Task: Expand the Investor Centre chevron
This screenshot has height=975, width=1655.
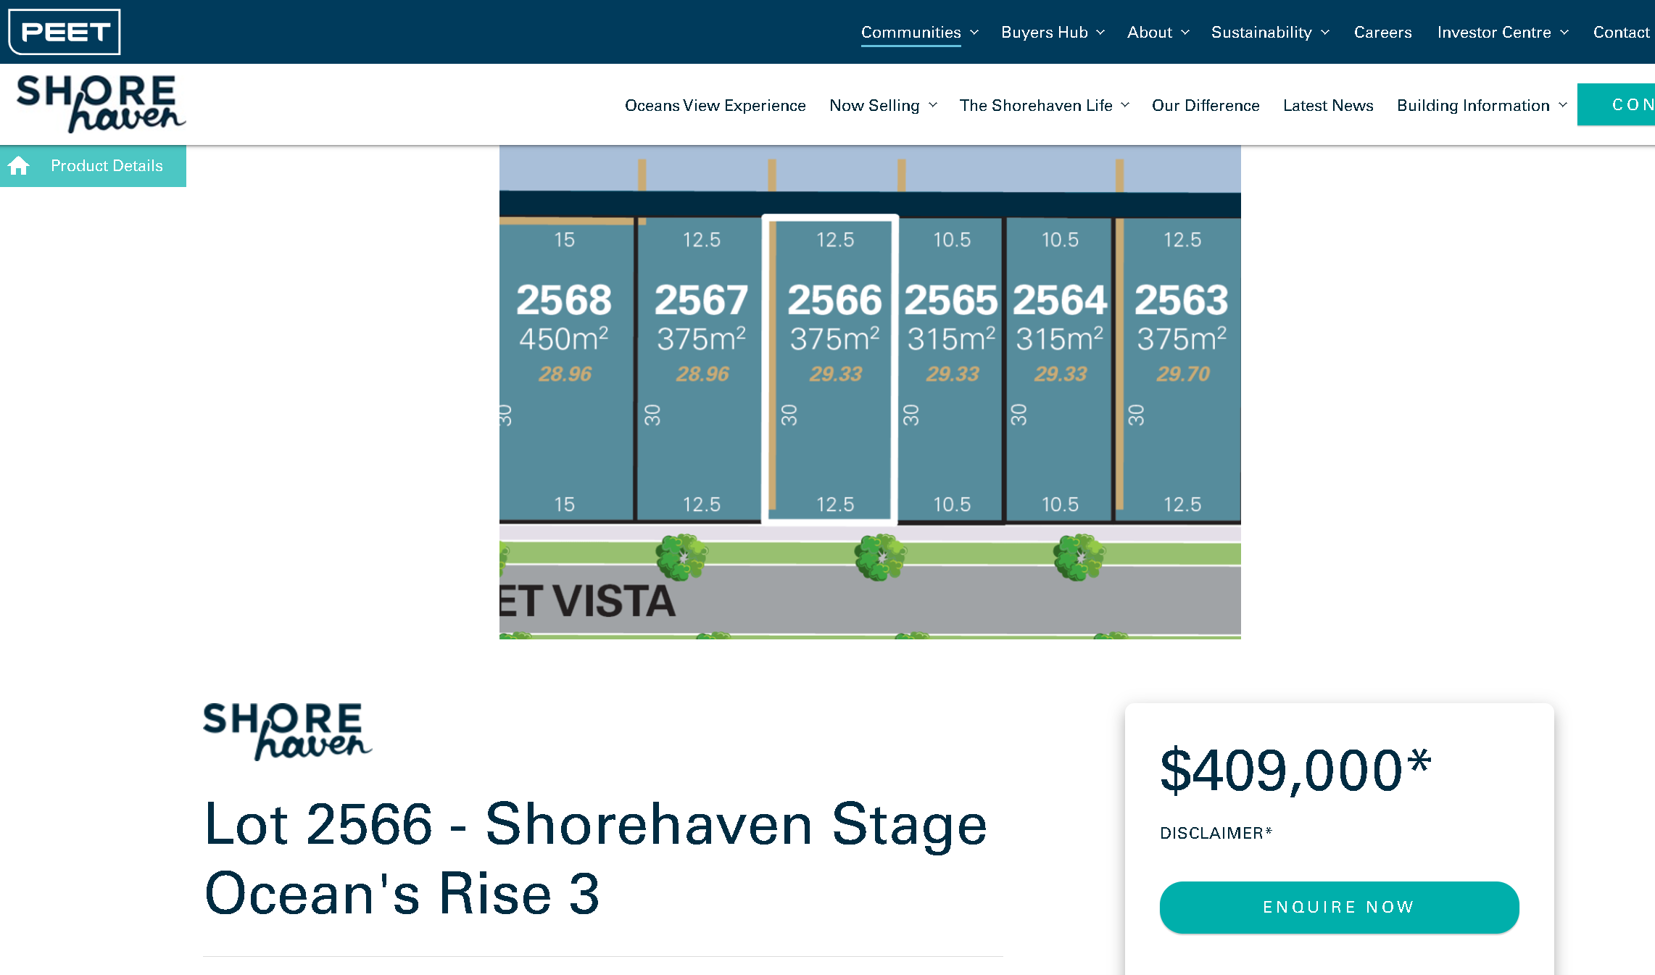Action: (1564, 33)
